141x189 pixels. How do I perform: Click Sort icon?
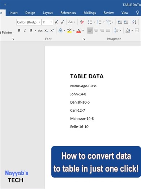[134, 22]
